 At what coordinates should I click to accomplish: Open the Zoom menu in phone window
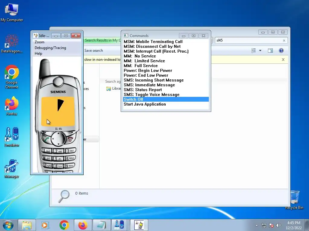(x=40, y=42)
